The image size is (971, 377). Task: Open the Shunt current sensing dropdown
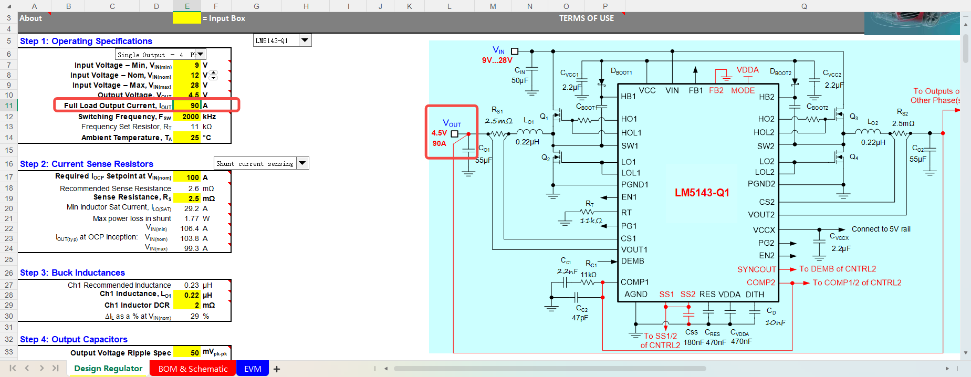pyautogui.click(x=302, y=163)
